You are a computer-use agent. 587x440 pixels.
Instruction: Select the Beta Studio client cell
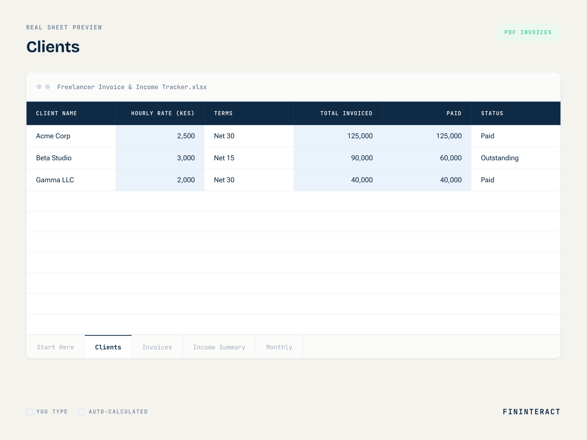[71, 158]
